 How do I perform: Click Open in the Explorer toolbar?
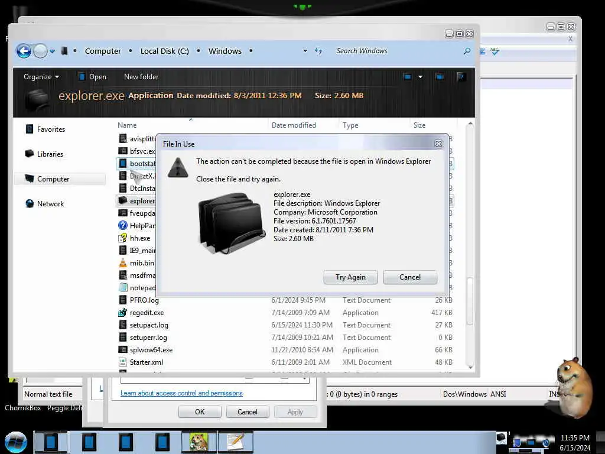pos(93,77)
